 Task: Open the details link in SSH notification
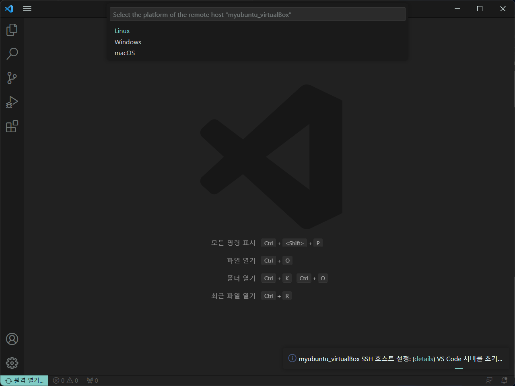pos(424,359)
